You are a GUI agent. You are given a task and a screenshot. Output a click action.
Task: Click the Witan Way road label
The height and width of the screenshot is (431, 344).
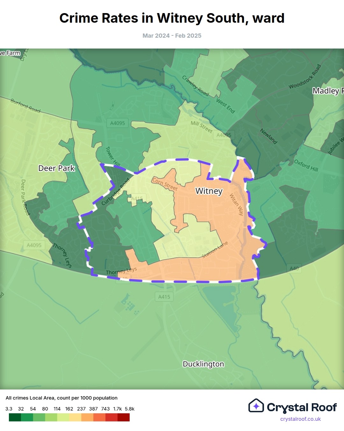pyautogui.click(x=237, y=205)
